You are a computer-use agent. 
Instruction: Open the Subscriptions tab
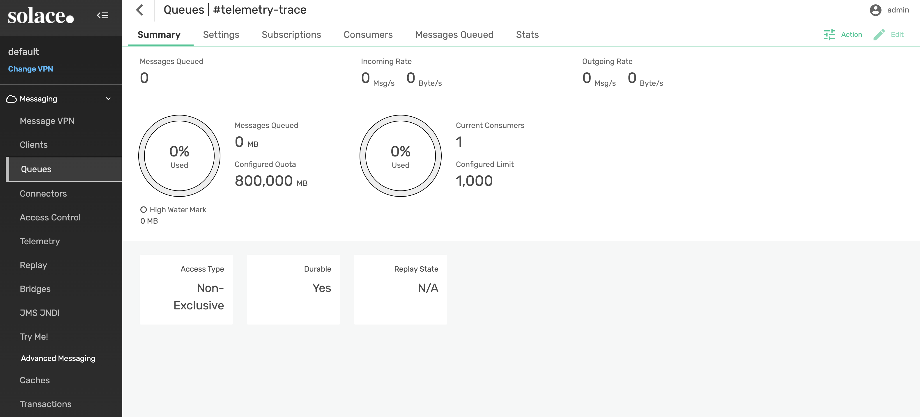coord(291,35)
